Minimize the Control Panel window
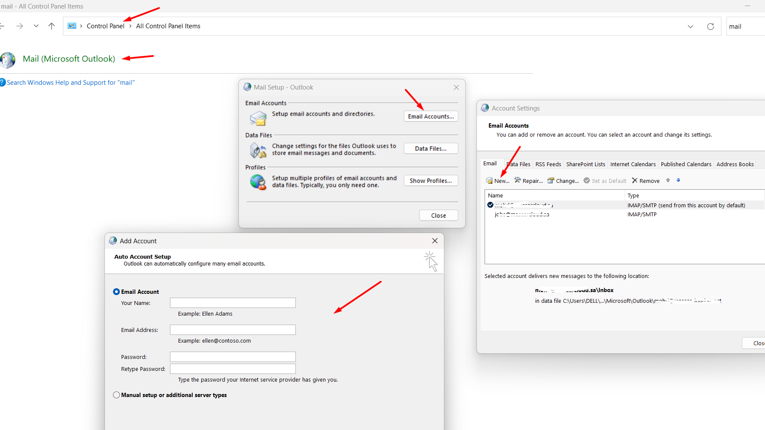The image size is (765, 430). point(747,6)
